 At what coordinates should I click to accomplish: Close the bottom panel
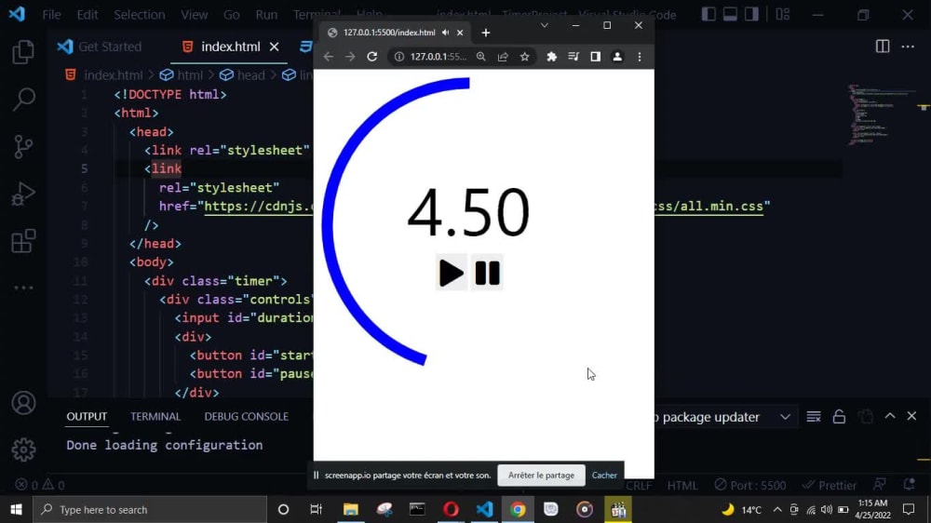point(912,416)
